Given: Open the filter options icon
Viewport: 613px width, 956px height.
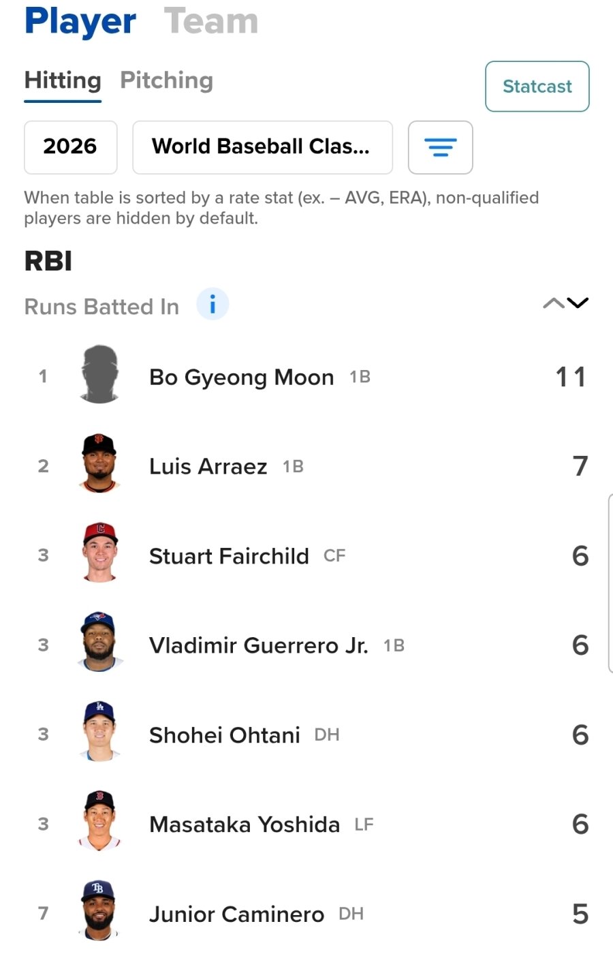Looking at the screenshot, I should pyautogui.click(x=440, y=147).
